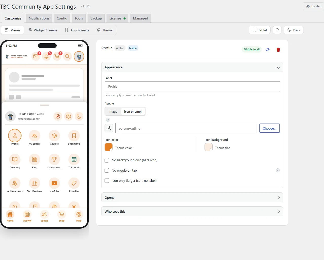Click the person-outline icon name field
Screen dimensions: 324x260
click(x=186, y=128)
